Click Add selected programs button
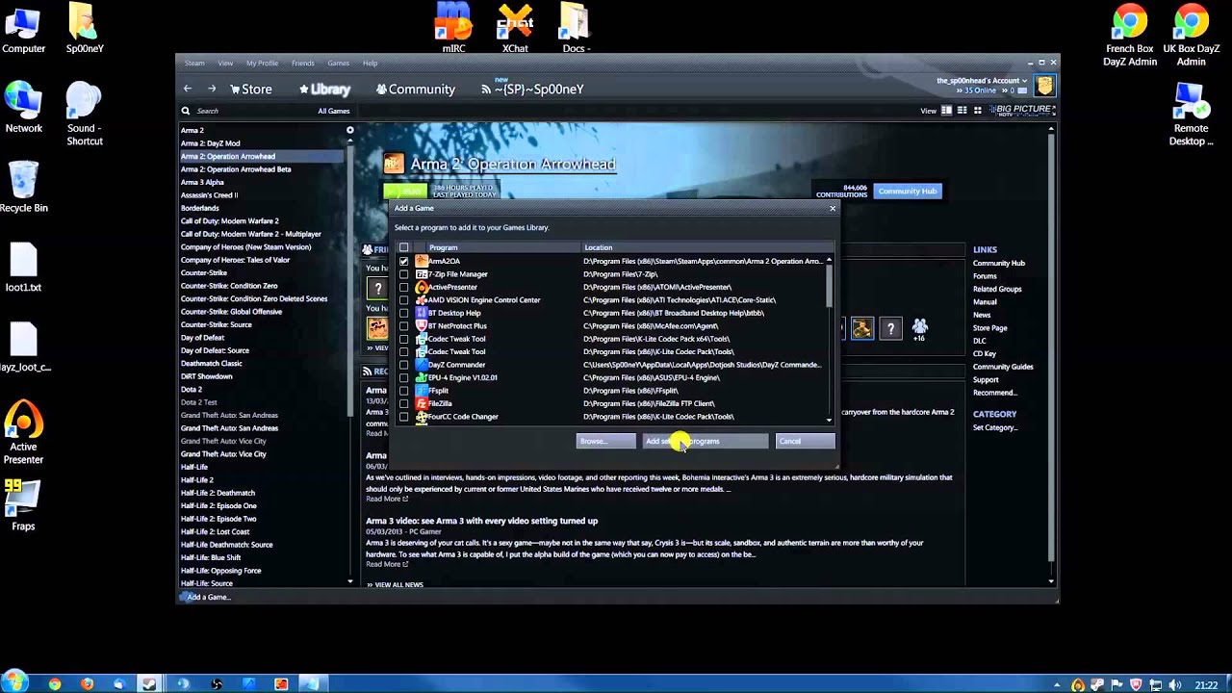 point(706,441)
